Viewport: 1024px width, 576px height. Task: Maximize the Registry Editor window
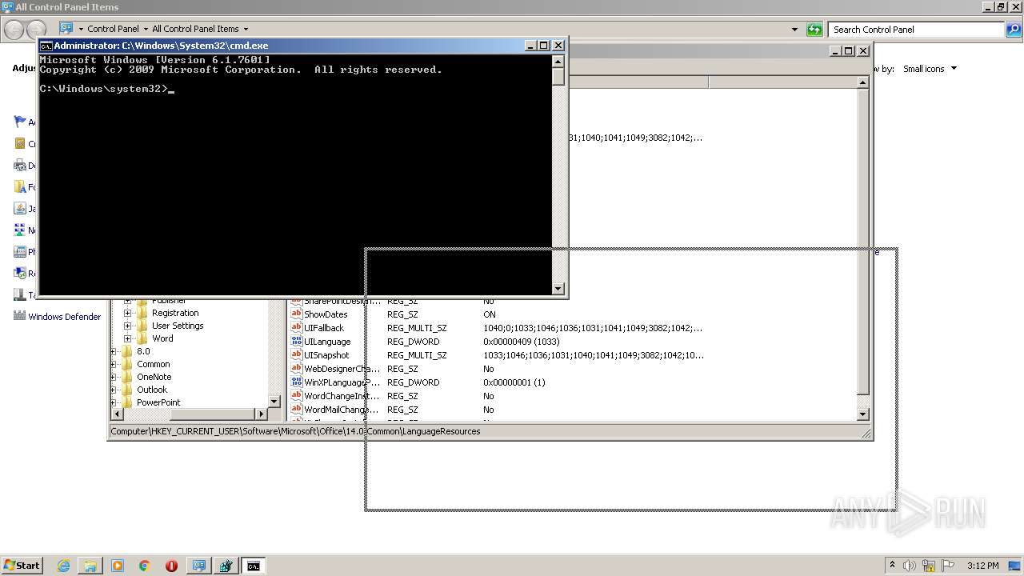click(850, 51)
